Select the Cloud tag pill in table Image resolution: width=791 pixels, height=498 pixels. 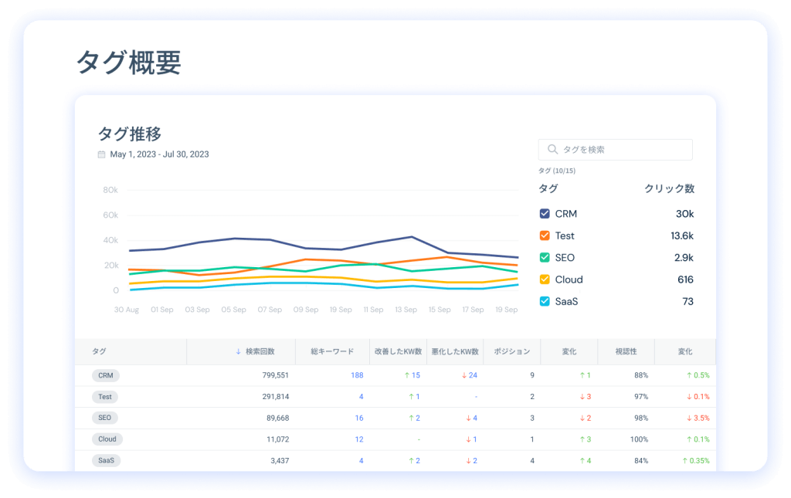pos(107,439)
